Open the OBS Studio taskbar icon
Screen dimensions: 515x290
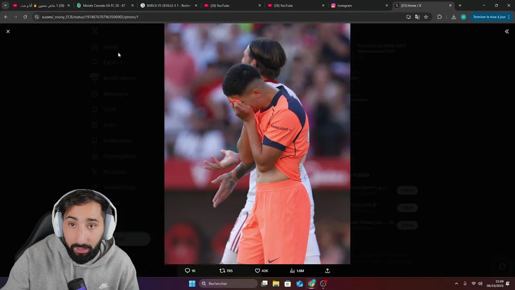[323, 284]
